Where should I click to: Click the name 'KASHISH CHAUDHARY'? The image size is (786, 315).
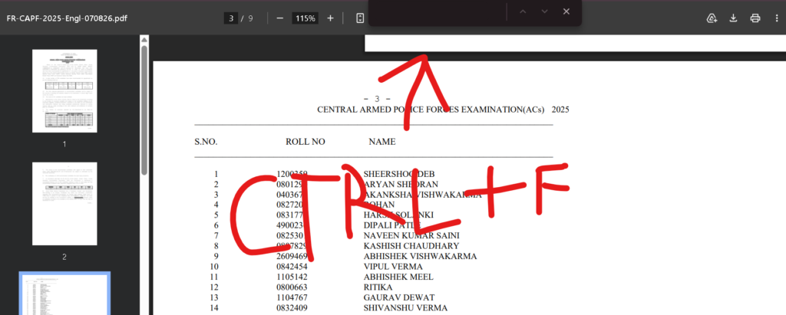click(411, 246)
